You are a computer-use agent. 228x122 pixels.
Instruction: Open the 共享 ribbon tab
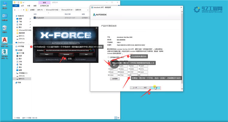[29, 6]
